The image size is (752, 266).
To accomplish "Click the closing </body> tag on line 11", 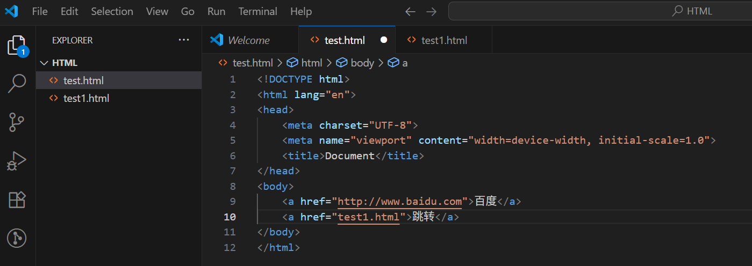I will 278,232.
